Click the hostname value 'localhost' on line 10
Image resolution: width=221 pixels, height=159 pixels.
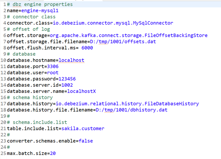pyautogui.click(x=72, y=60)
